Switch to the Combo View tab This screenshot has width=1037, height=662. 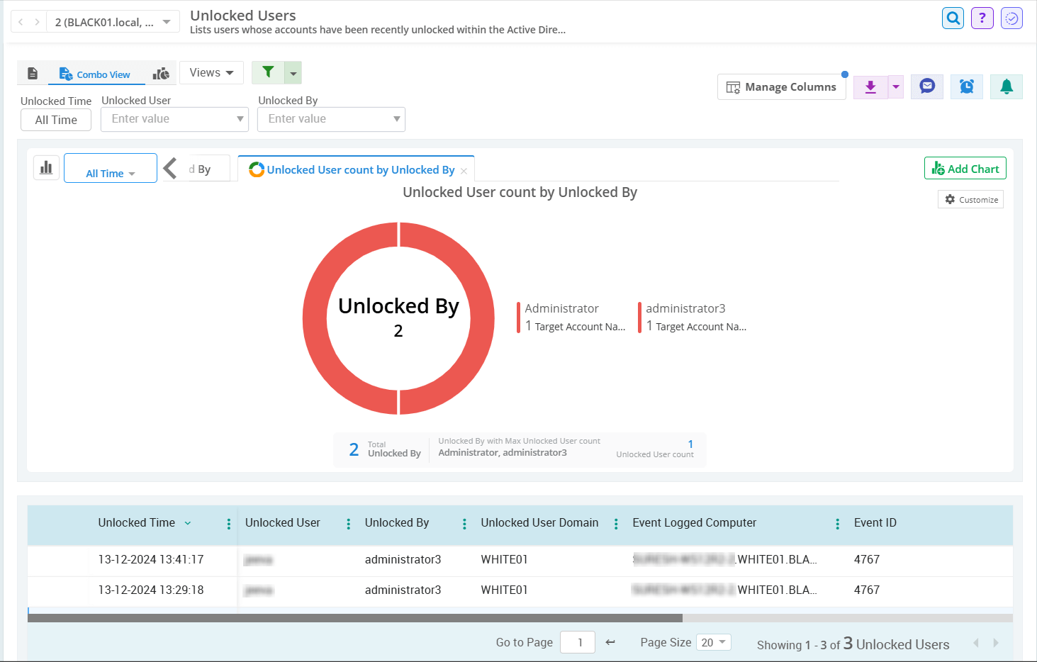tap(96, 73)
